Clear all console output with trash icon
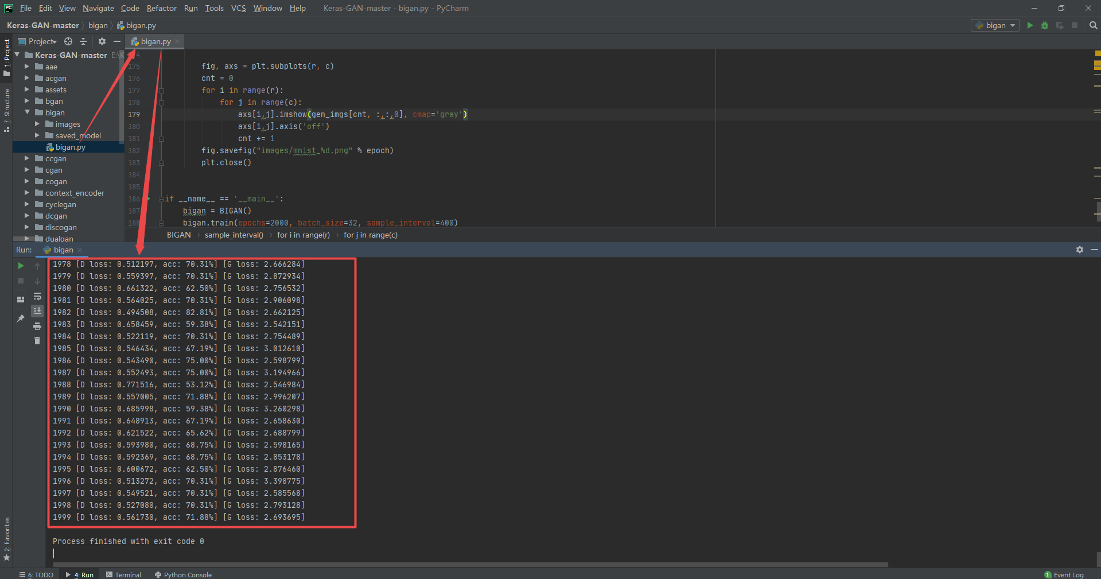Image resolution: width=1101 pixels, height=579 pixels. coord(37,340)
